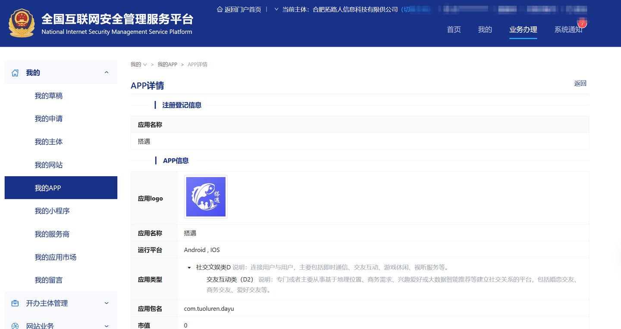Select the highlighted 我的APP sidebar item

(x=61, y=188)
